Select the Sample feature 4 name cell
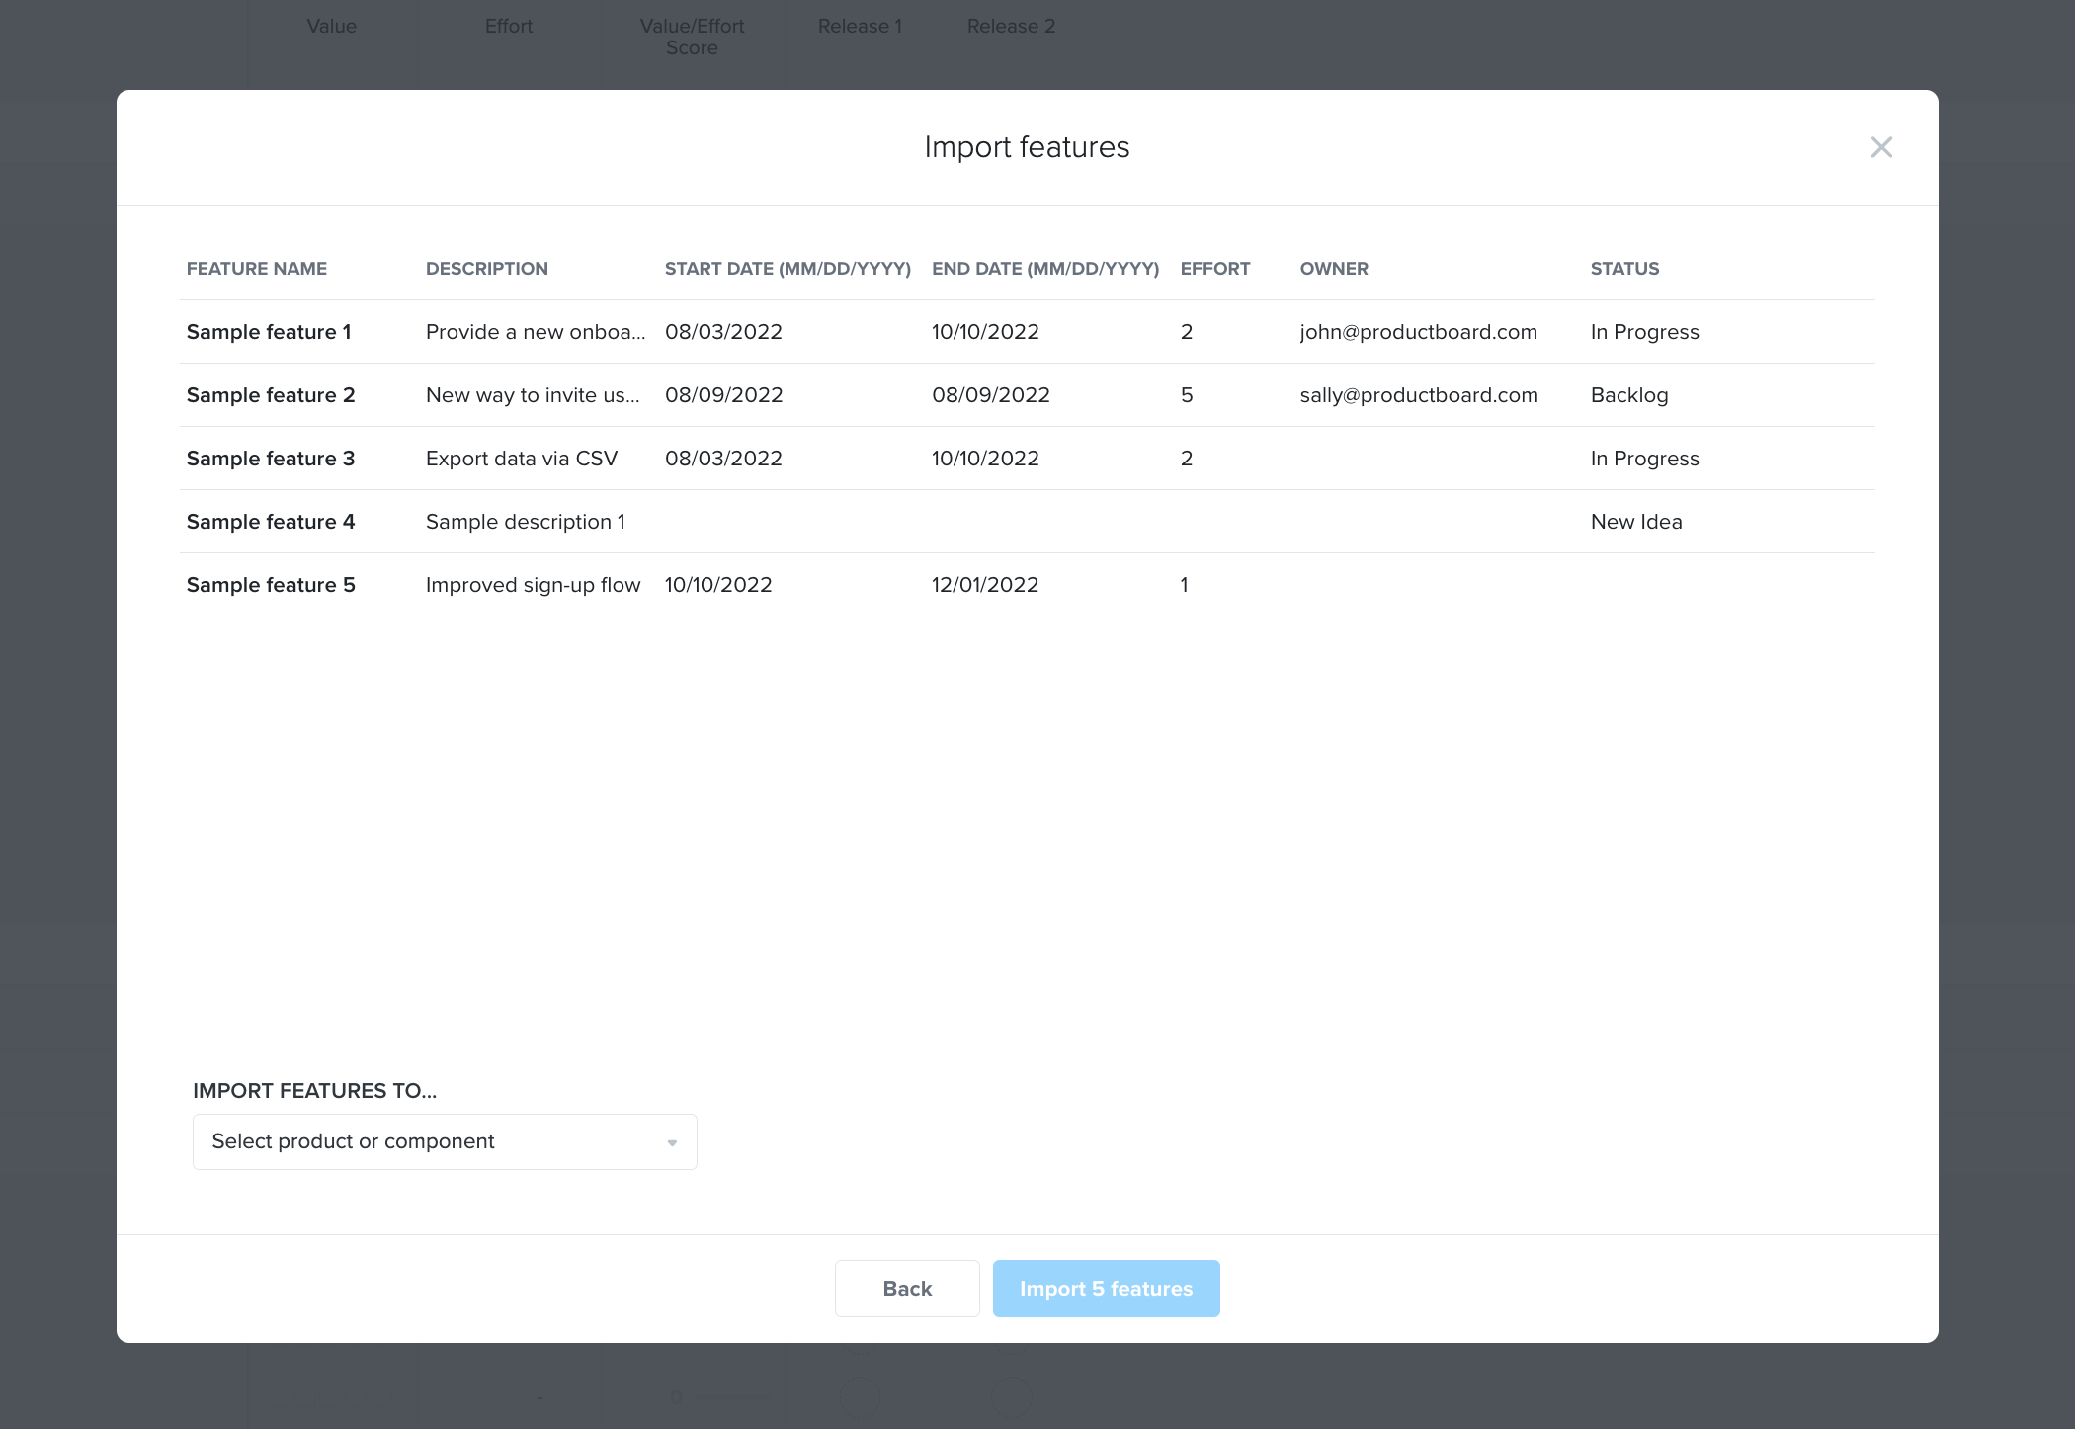2075x1429 pixels. point(271,522)
